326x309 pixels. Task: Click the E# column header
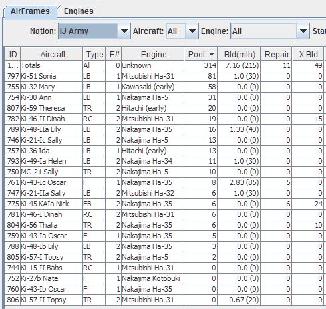114,55
